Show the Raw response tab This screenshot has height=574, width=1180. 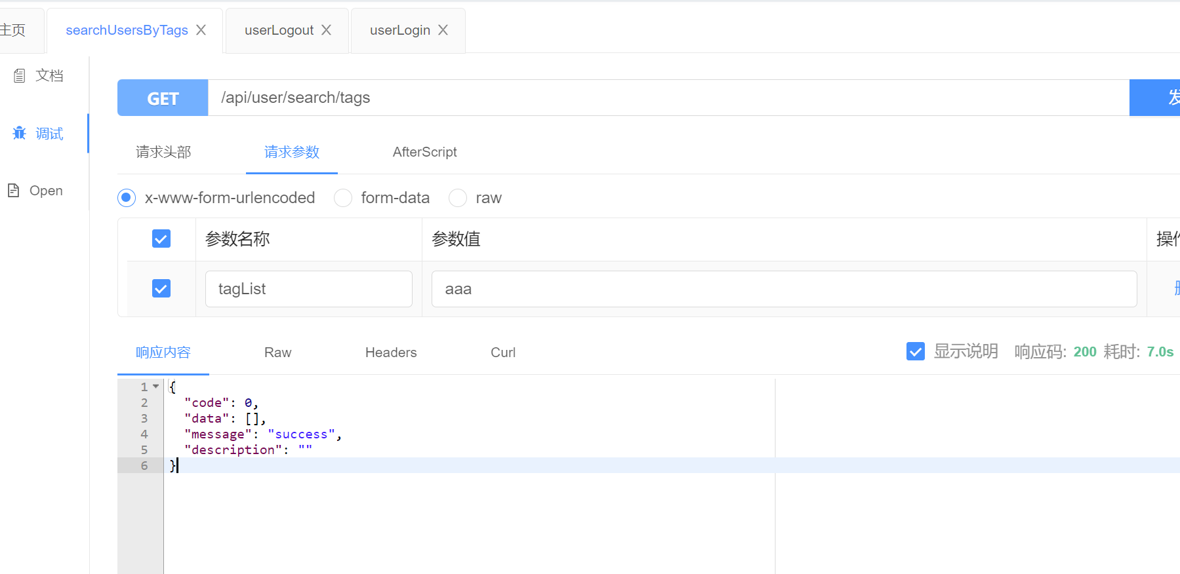click(278, 353)
